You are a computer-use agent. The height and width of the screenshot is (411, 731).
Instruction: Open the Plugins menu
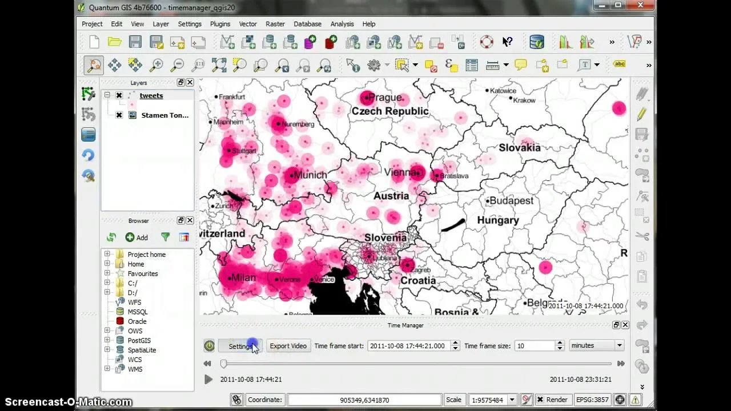220,24
